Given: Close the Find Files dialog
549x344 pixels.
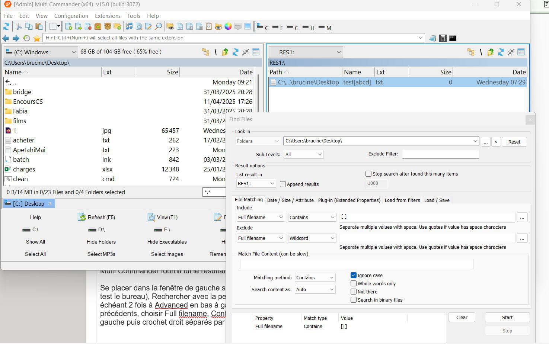Looking at the screenshot, I should (530, 120).
